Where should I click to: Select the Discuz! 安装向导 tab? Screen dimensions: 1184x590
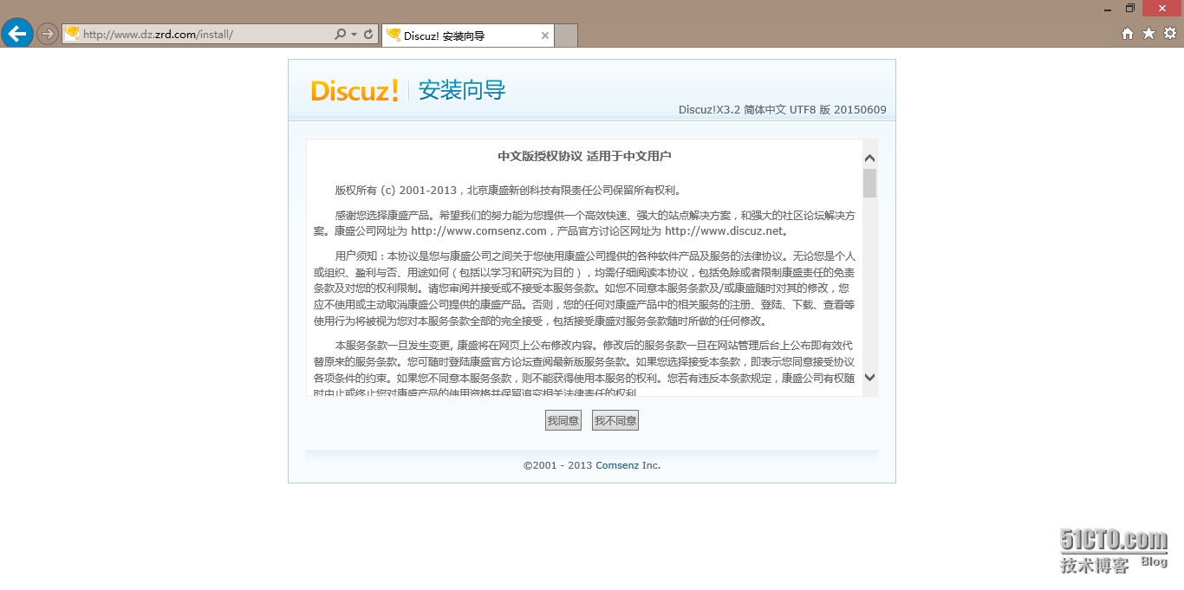(466, 36)
